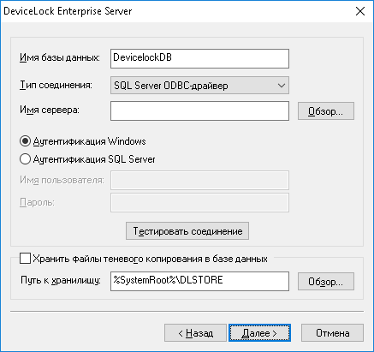Click Обзор next to storage path
The width and height of the screenshot is (374, 352).
[x=326, y=282]
